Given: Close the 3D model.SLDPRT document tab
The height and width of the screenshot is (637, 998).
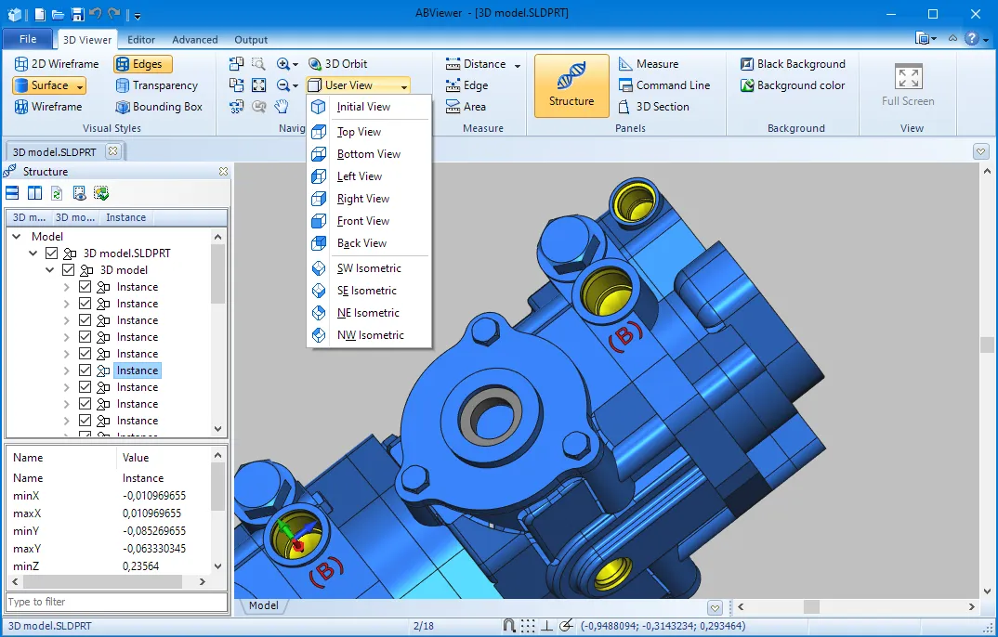Looking at the screenshot, I should tap(112, 151).
